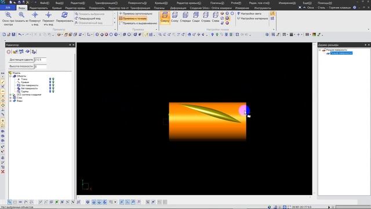Screen dimensions: 371x209
Task: Switch to the Редактор кривых ribbon tab
Action: coord(75,8)
